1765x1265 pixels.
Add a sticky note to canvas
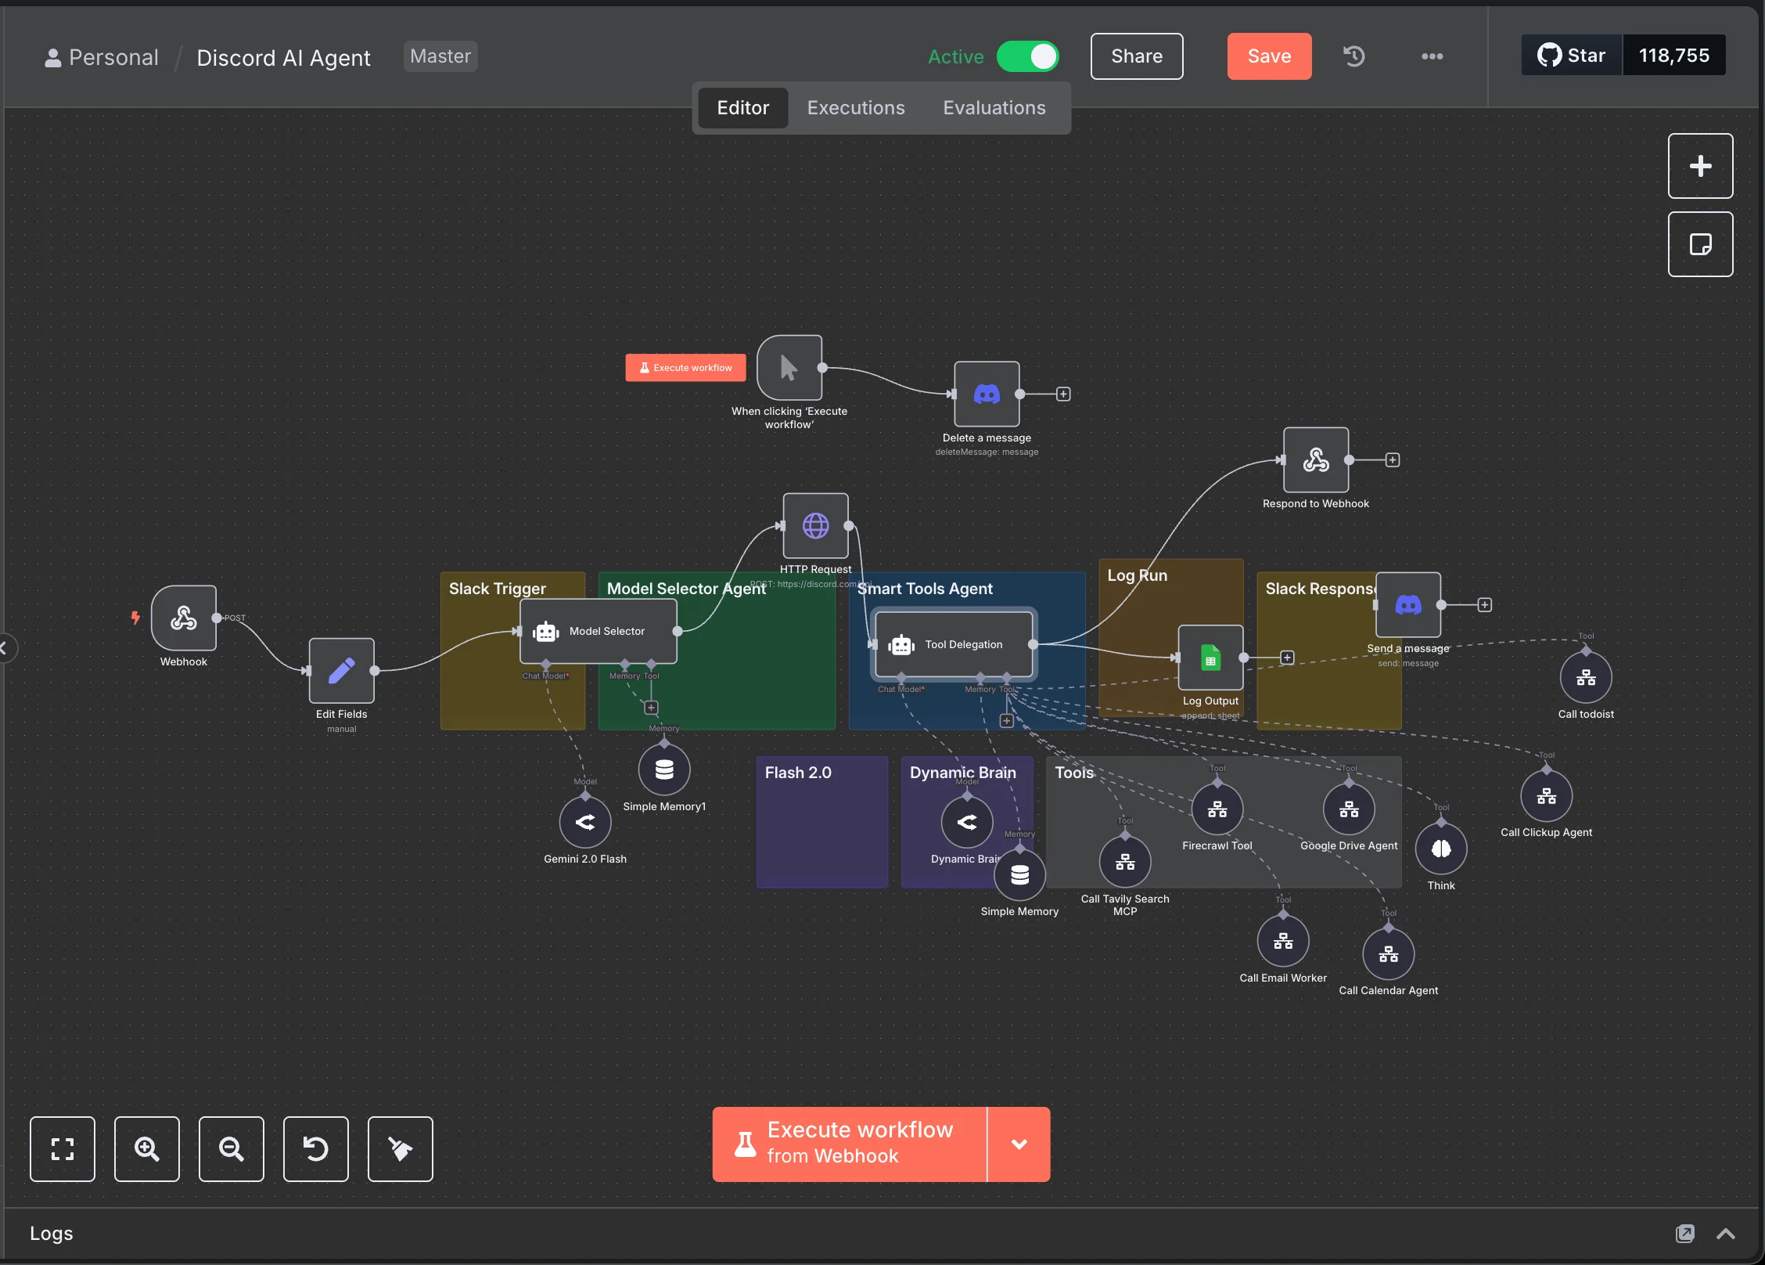click(1701, 244)
